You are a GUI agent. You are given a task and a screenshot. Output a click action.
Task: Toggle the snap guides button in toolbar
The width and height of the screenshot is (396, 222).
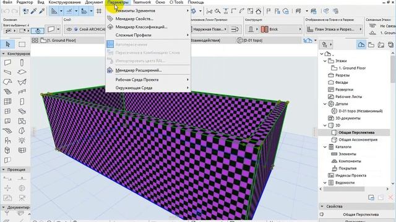point(69,11)
